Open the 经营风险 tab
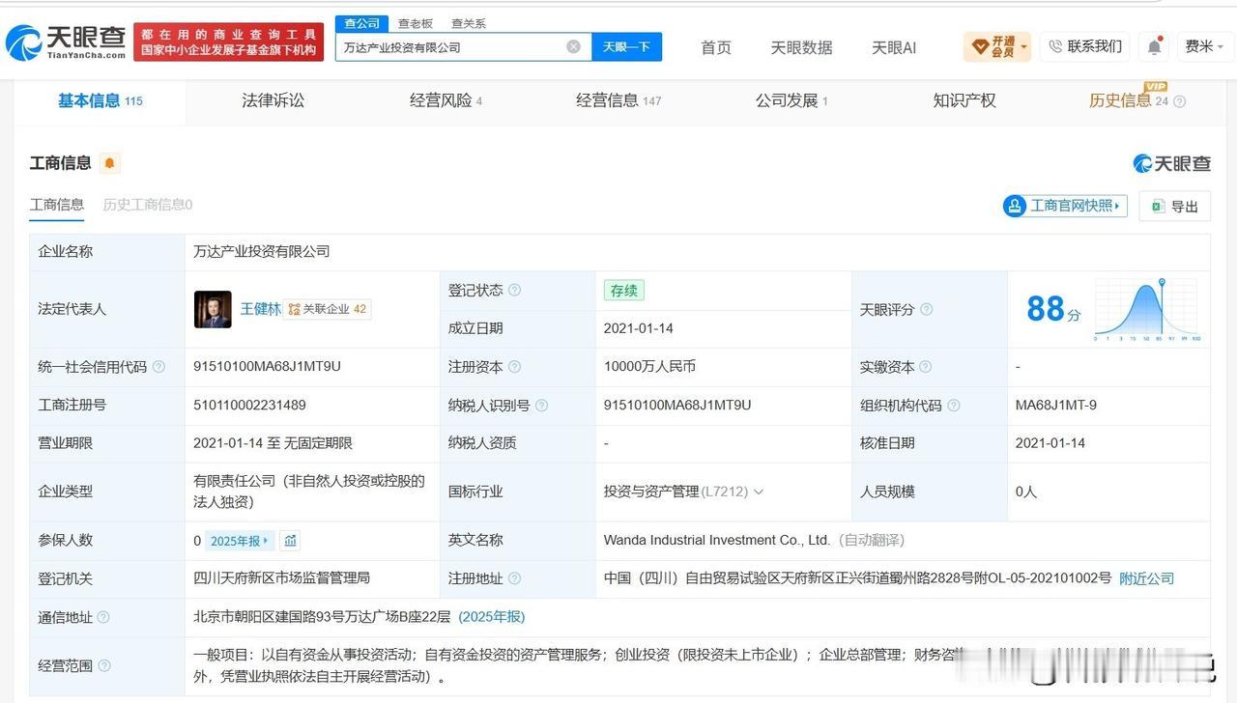The height and width of the screenshot is (703, 1237). click(x=446, y=100)
